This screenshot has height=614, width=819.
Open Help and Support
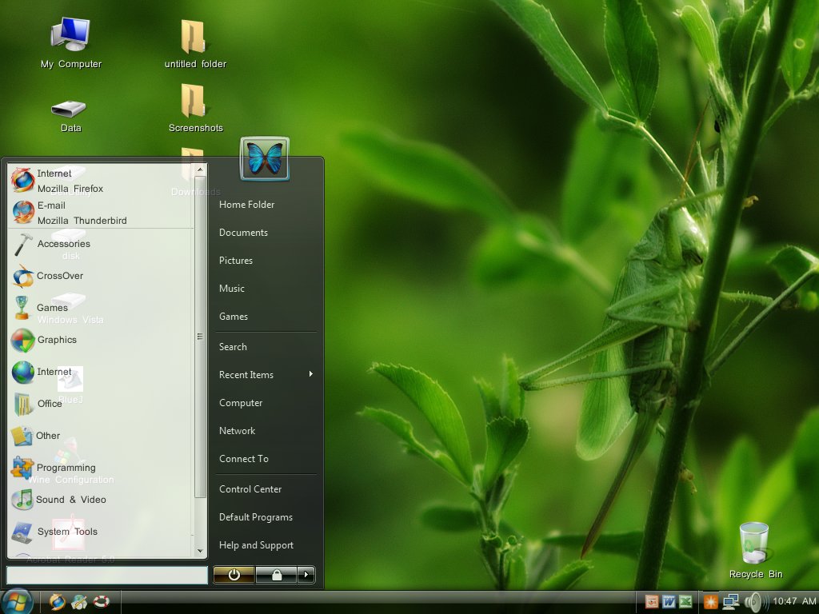click(256, 545)
